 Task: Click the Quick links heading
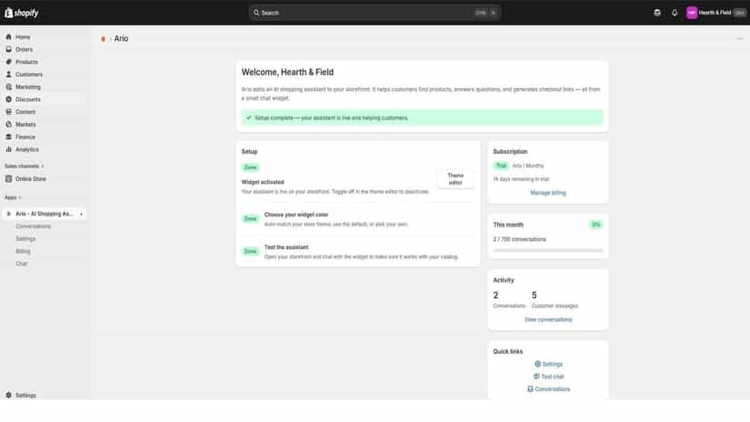point(508,351)
